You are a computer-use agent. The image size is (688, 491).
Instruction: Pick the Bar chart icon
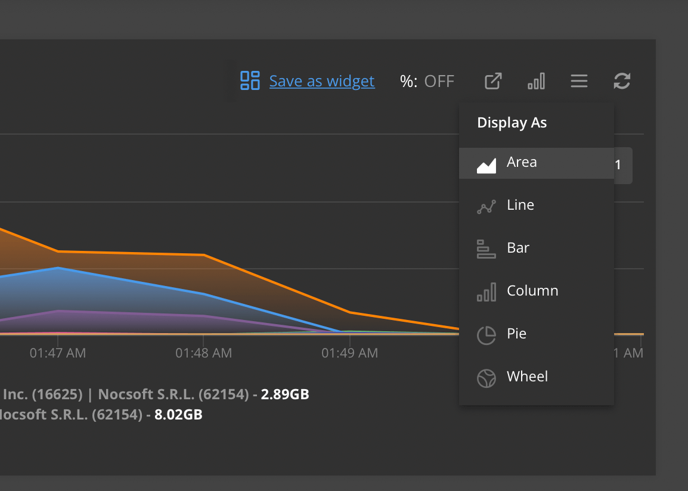(x=486, y=249)
